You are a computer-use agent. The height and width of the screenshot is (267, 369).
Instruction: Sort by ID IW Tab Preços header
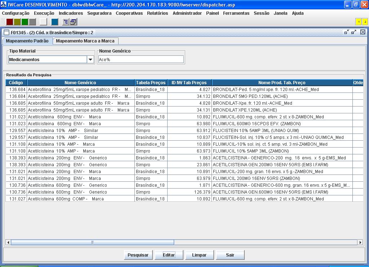click(189, 82)
